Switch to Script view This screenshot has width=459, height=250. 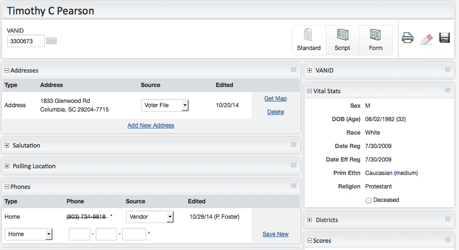pyautogui.click(x=342, y=40)
